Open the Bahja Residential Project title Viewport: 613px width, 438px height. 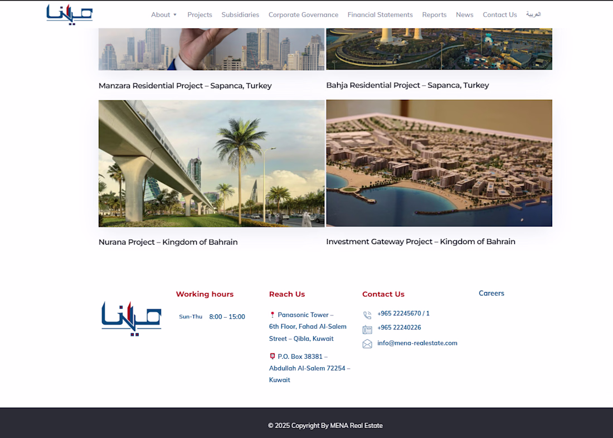pyautogui.click(x=407, y=85)
